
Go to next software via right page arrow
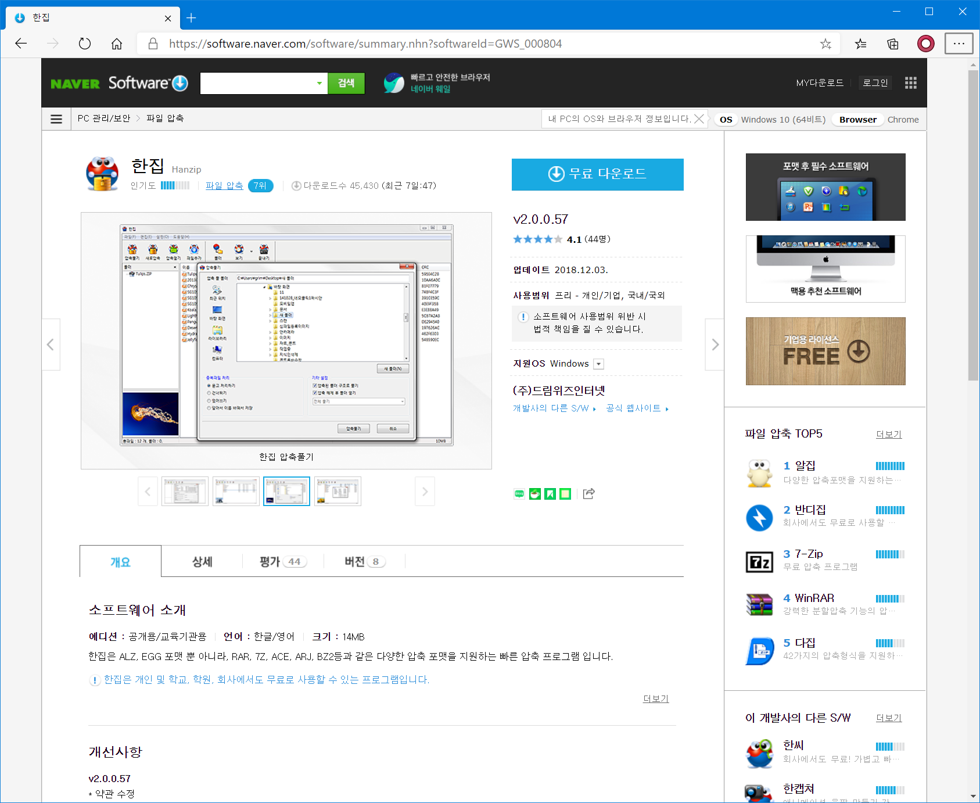[x=715, y=345]
